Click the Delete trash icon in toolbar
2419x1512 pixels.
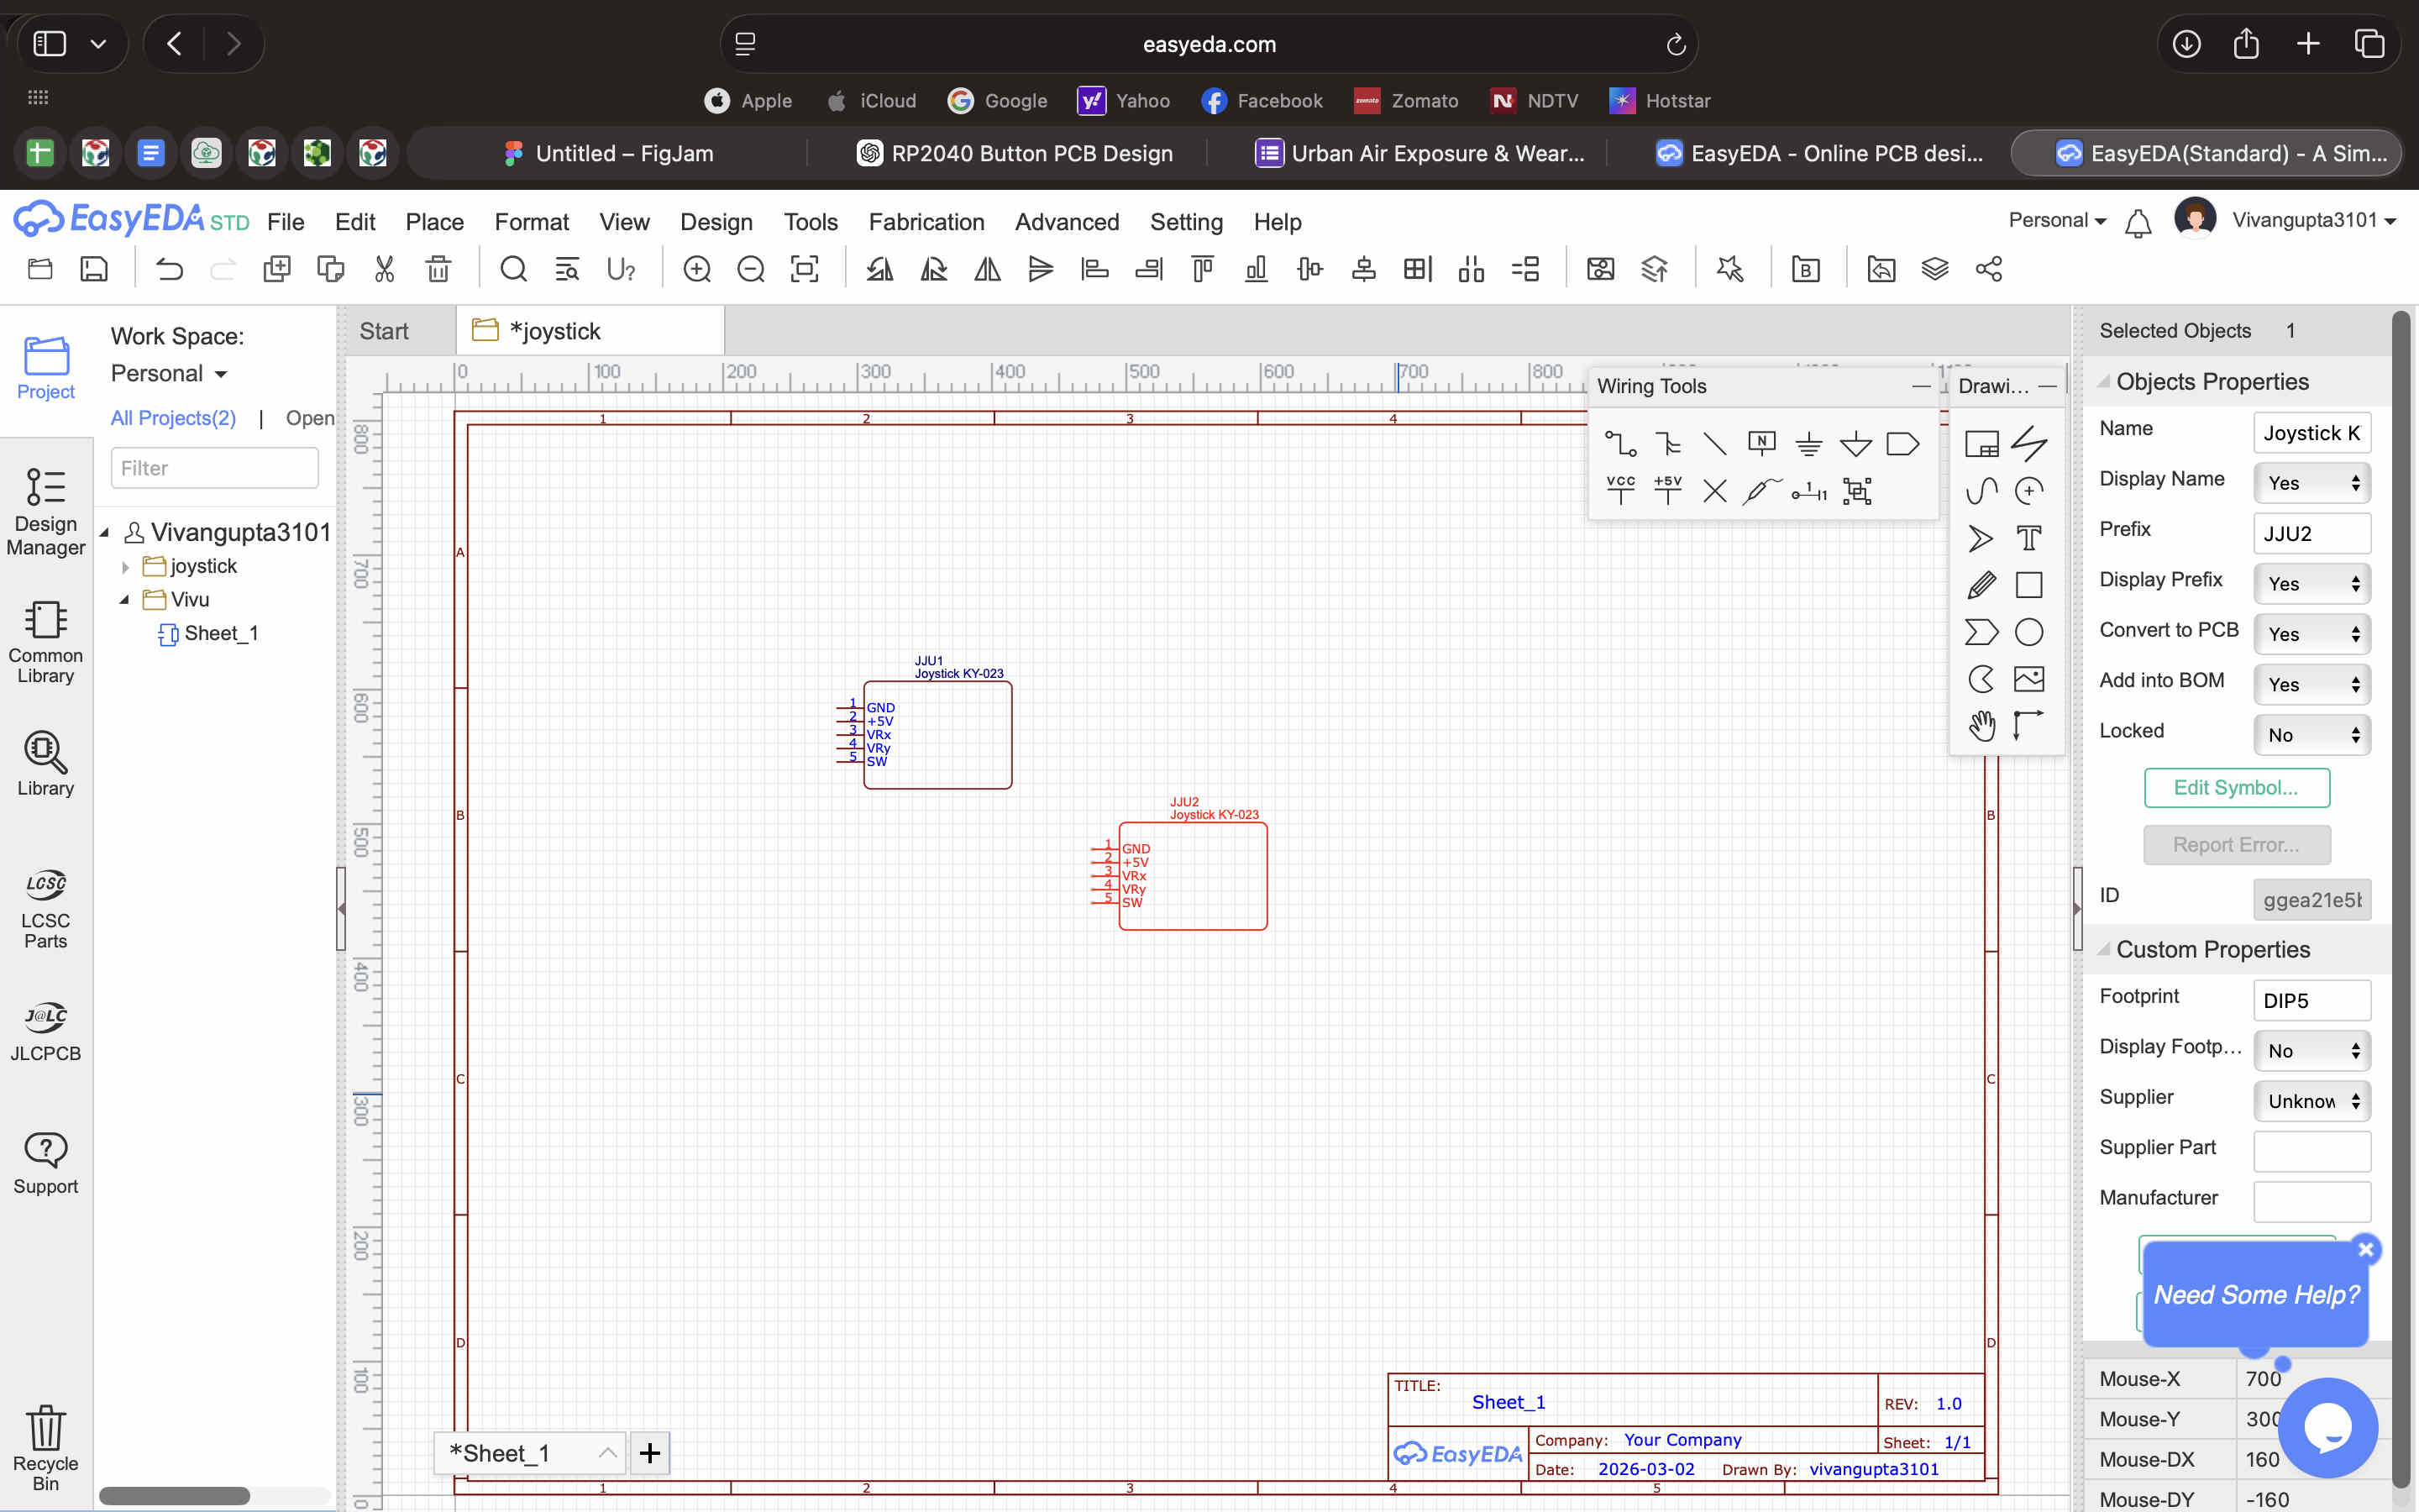[438, 269]
